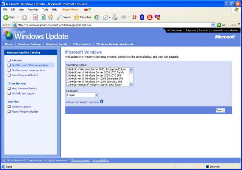Click the Search button in the form
242x170 pixels.
(220, 110)
